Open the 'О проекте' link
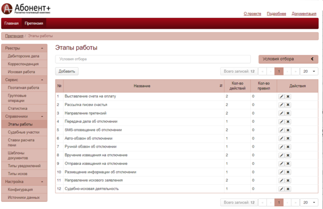 pos(252,13)
